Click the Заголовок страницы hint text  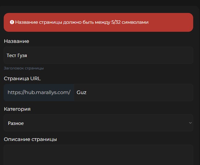pos(24,68)
